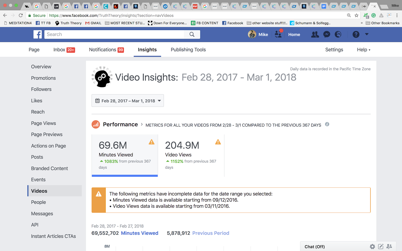This screenshot has width=402, height=251.
Task: Select the 69.6M Minutes Viewed card
Action: click(125, 156)
